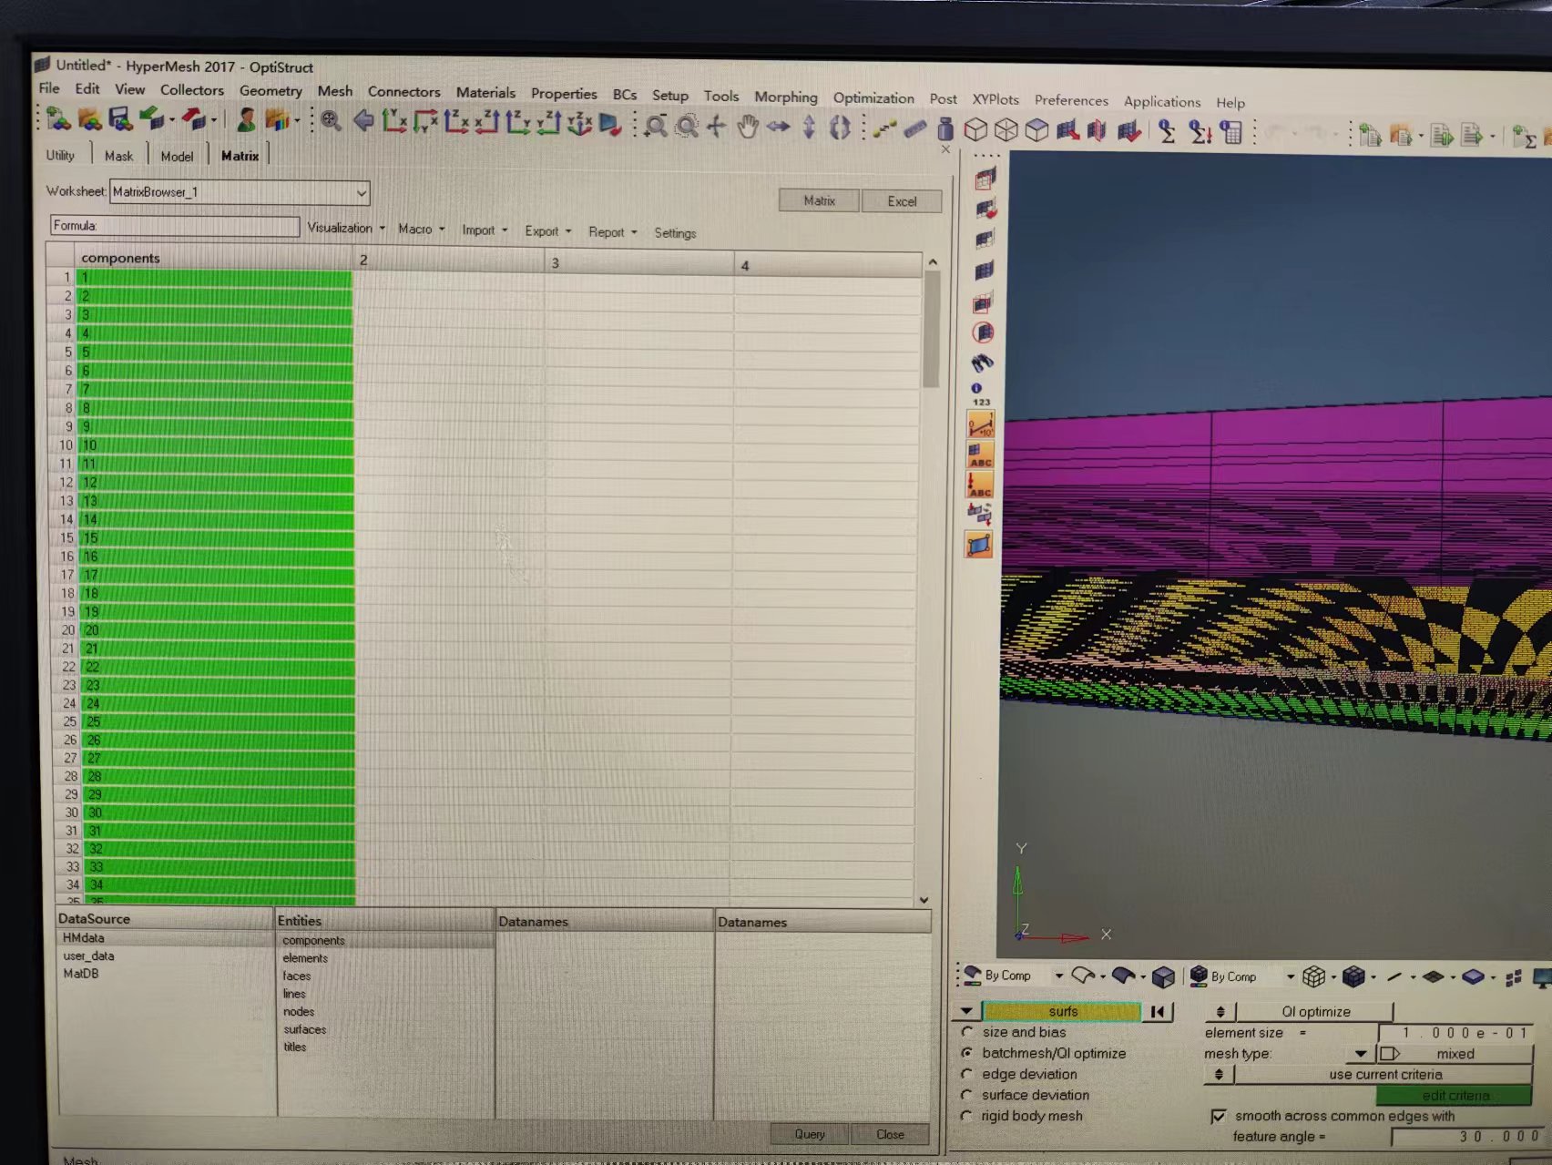Click the feature angle value field
This screenshot has height=1165, width=1552.
point(1467,1136)
